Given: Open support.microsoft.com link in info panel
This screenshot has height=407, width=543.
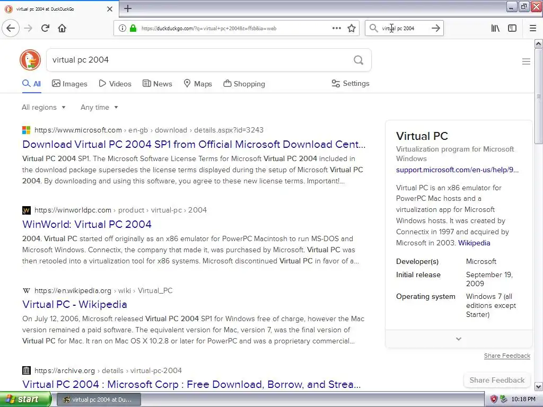Looking at the screenshot, I should [x=458, y=170].
